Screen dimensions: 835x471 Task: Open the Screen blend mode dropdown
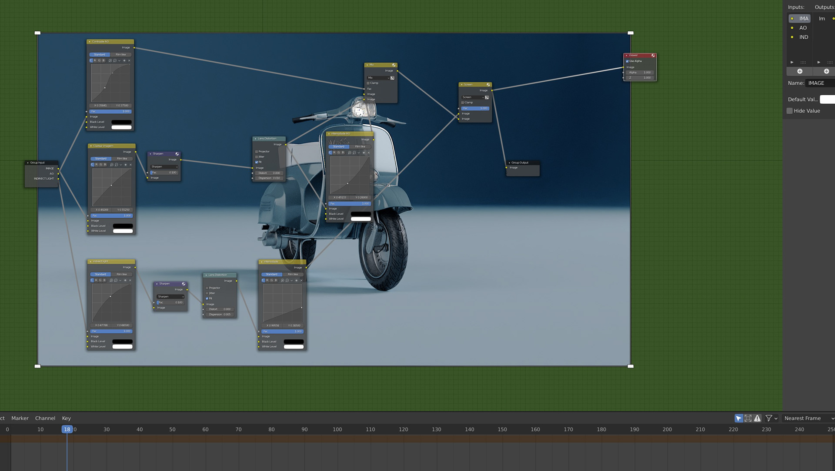[472, 97]
